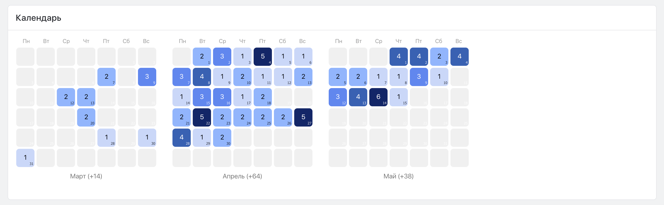Select the May 14 cell showing 6

coord(378,97)
